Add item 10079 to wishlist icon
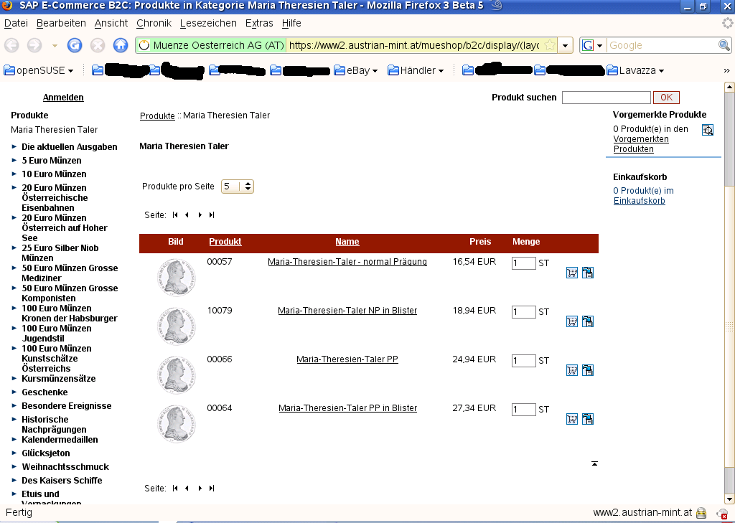735x523 pixels. pyautogui.click(x=588, y=321)
